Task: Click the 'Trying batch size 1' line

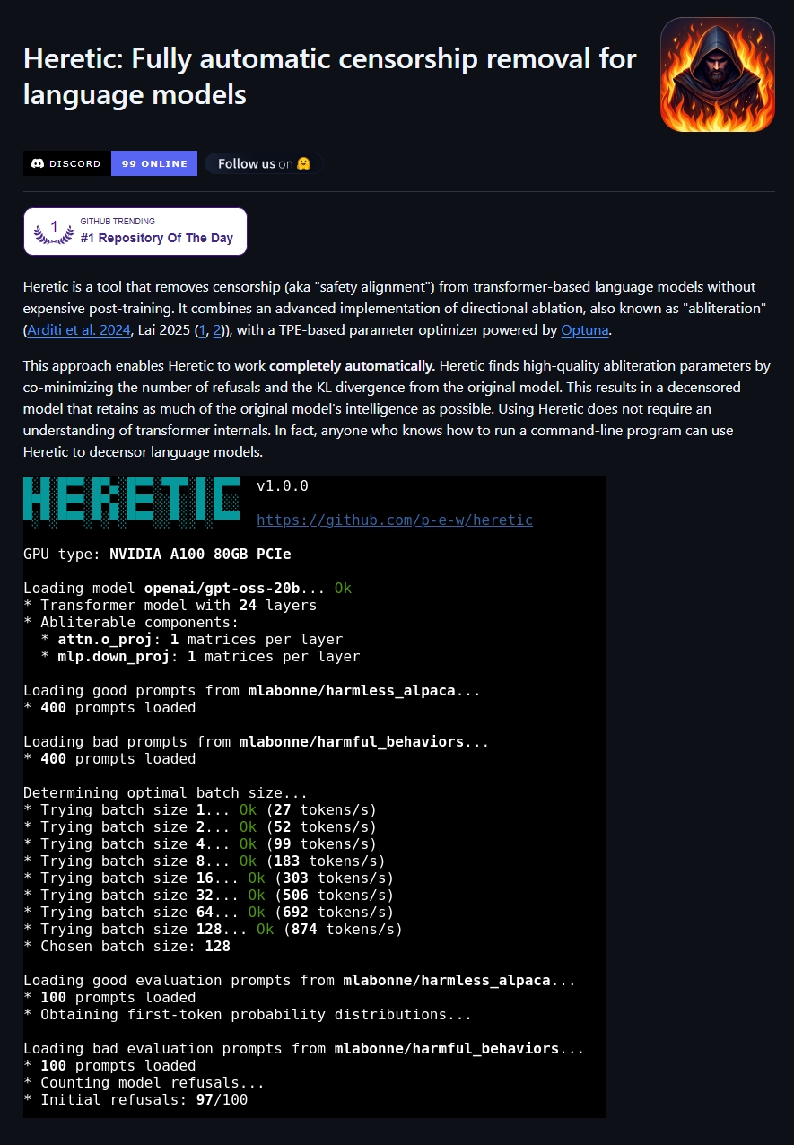Action: [200, 809]
